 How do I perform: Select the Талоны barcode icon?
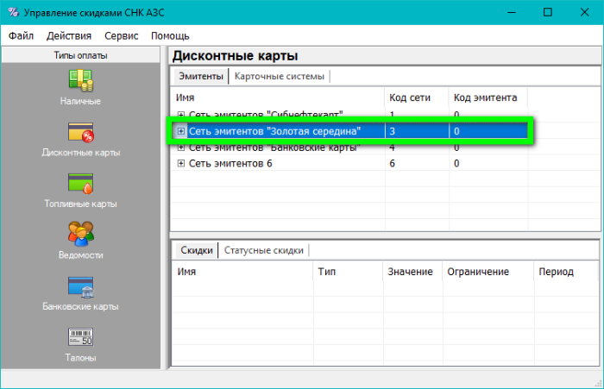[80, 337]
